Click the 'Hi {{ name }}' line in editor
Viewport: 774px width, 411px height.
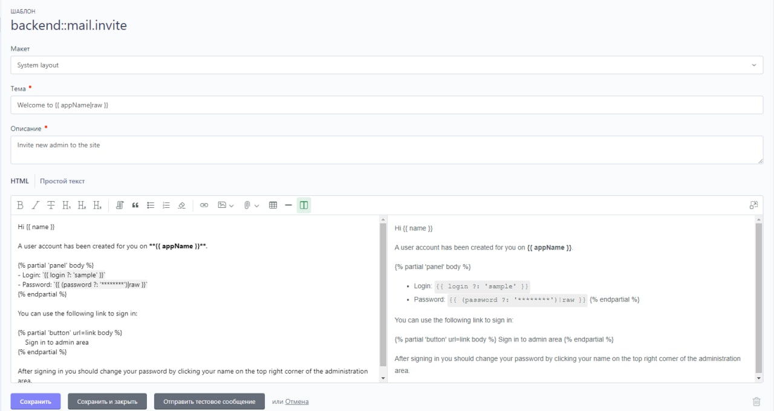point(36,227)
